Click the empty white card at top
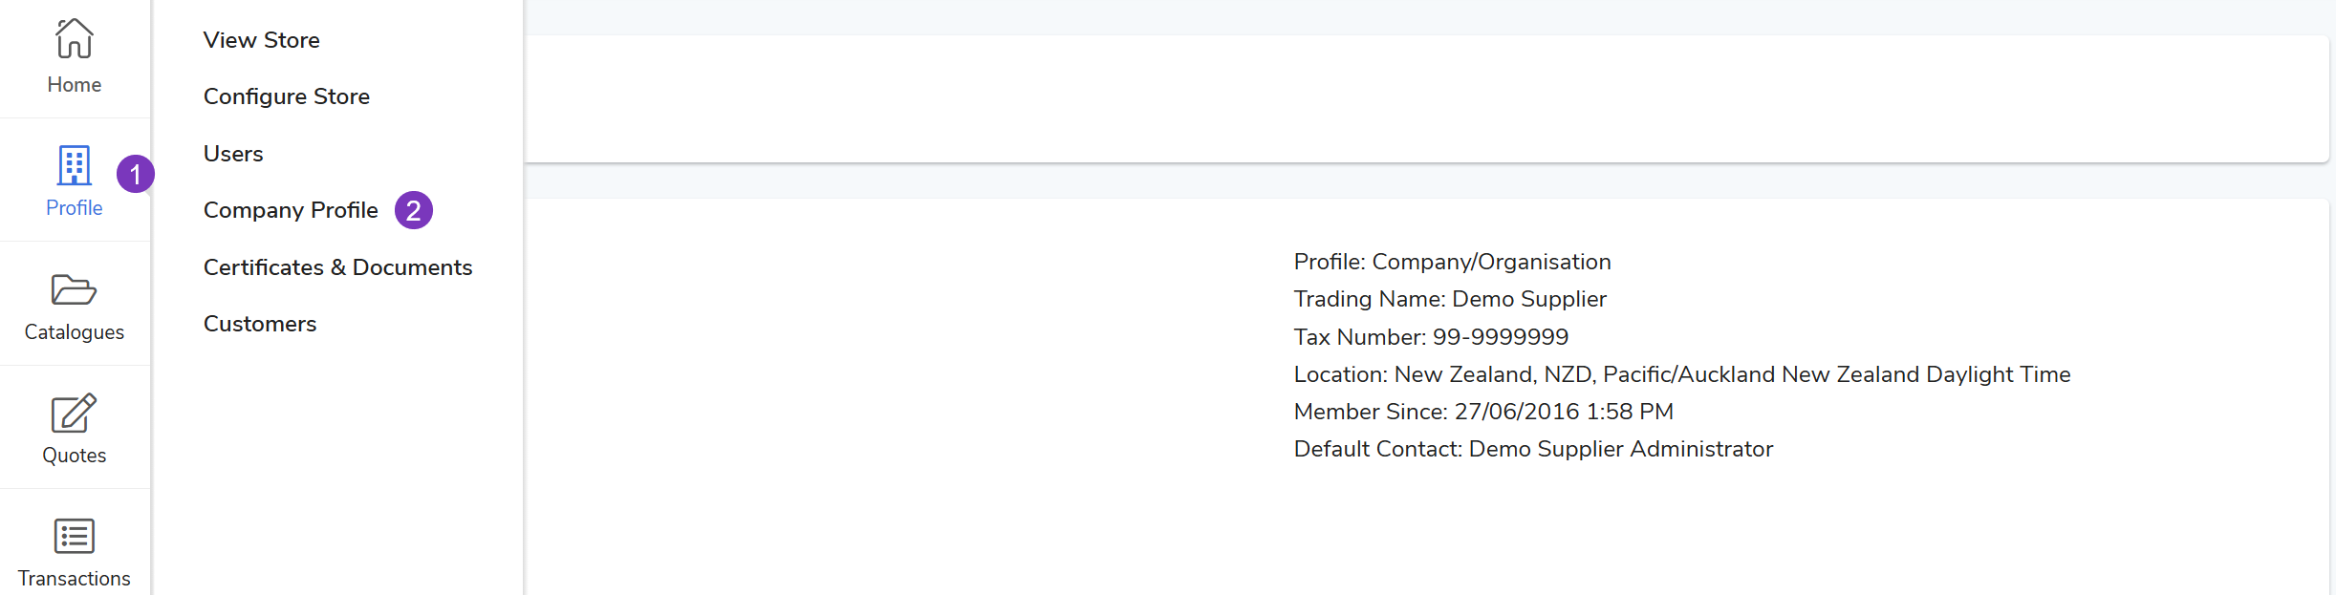This screenshot has width=2336, height=595. pos(1424,98)
